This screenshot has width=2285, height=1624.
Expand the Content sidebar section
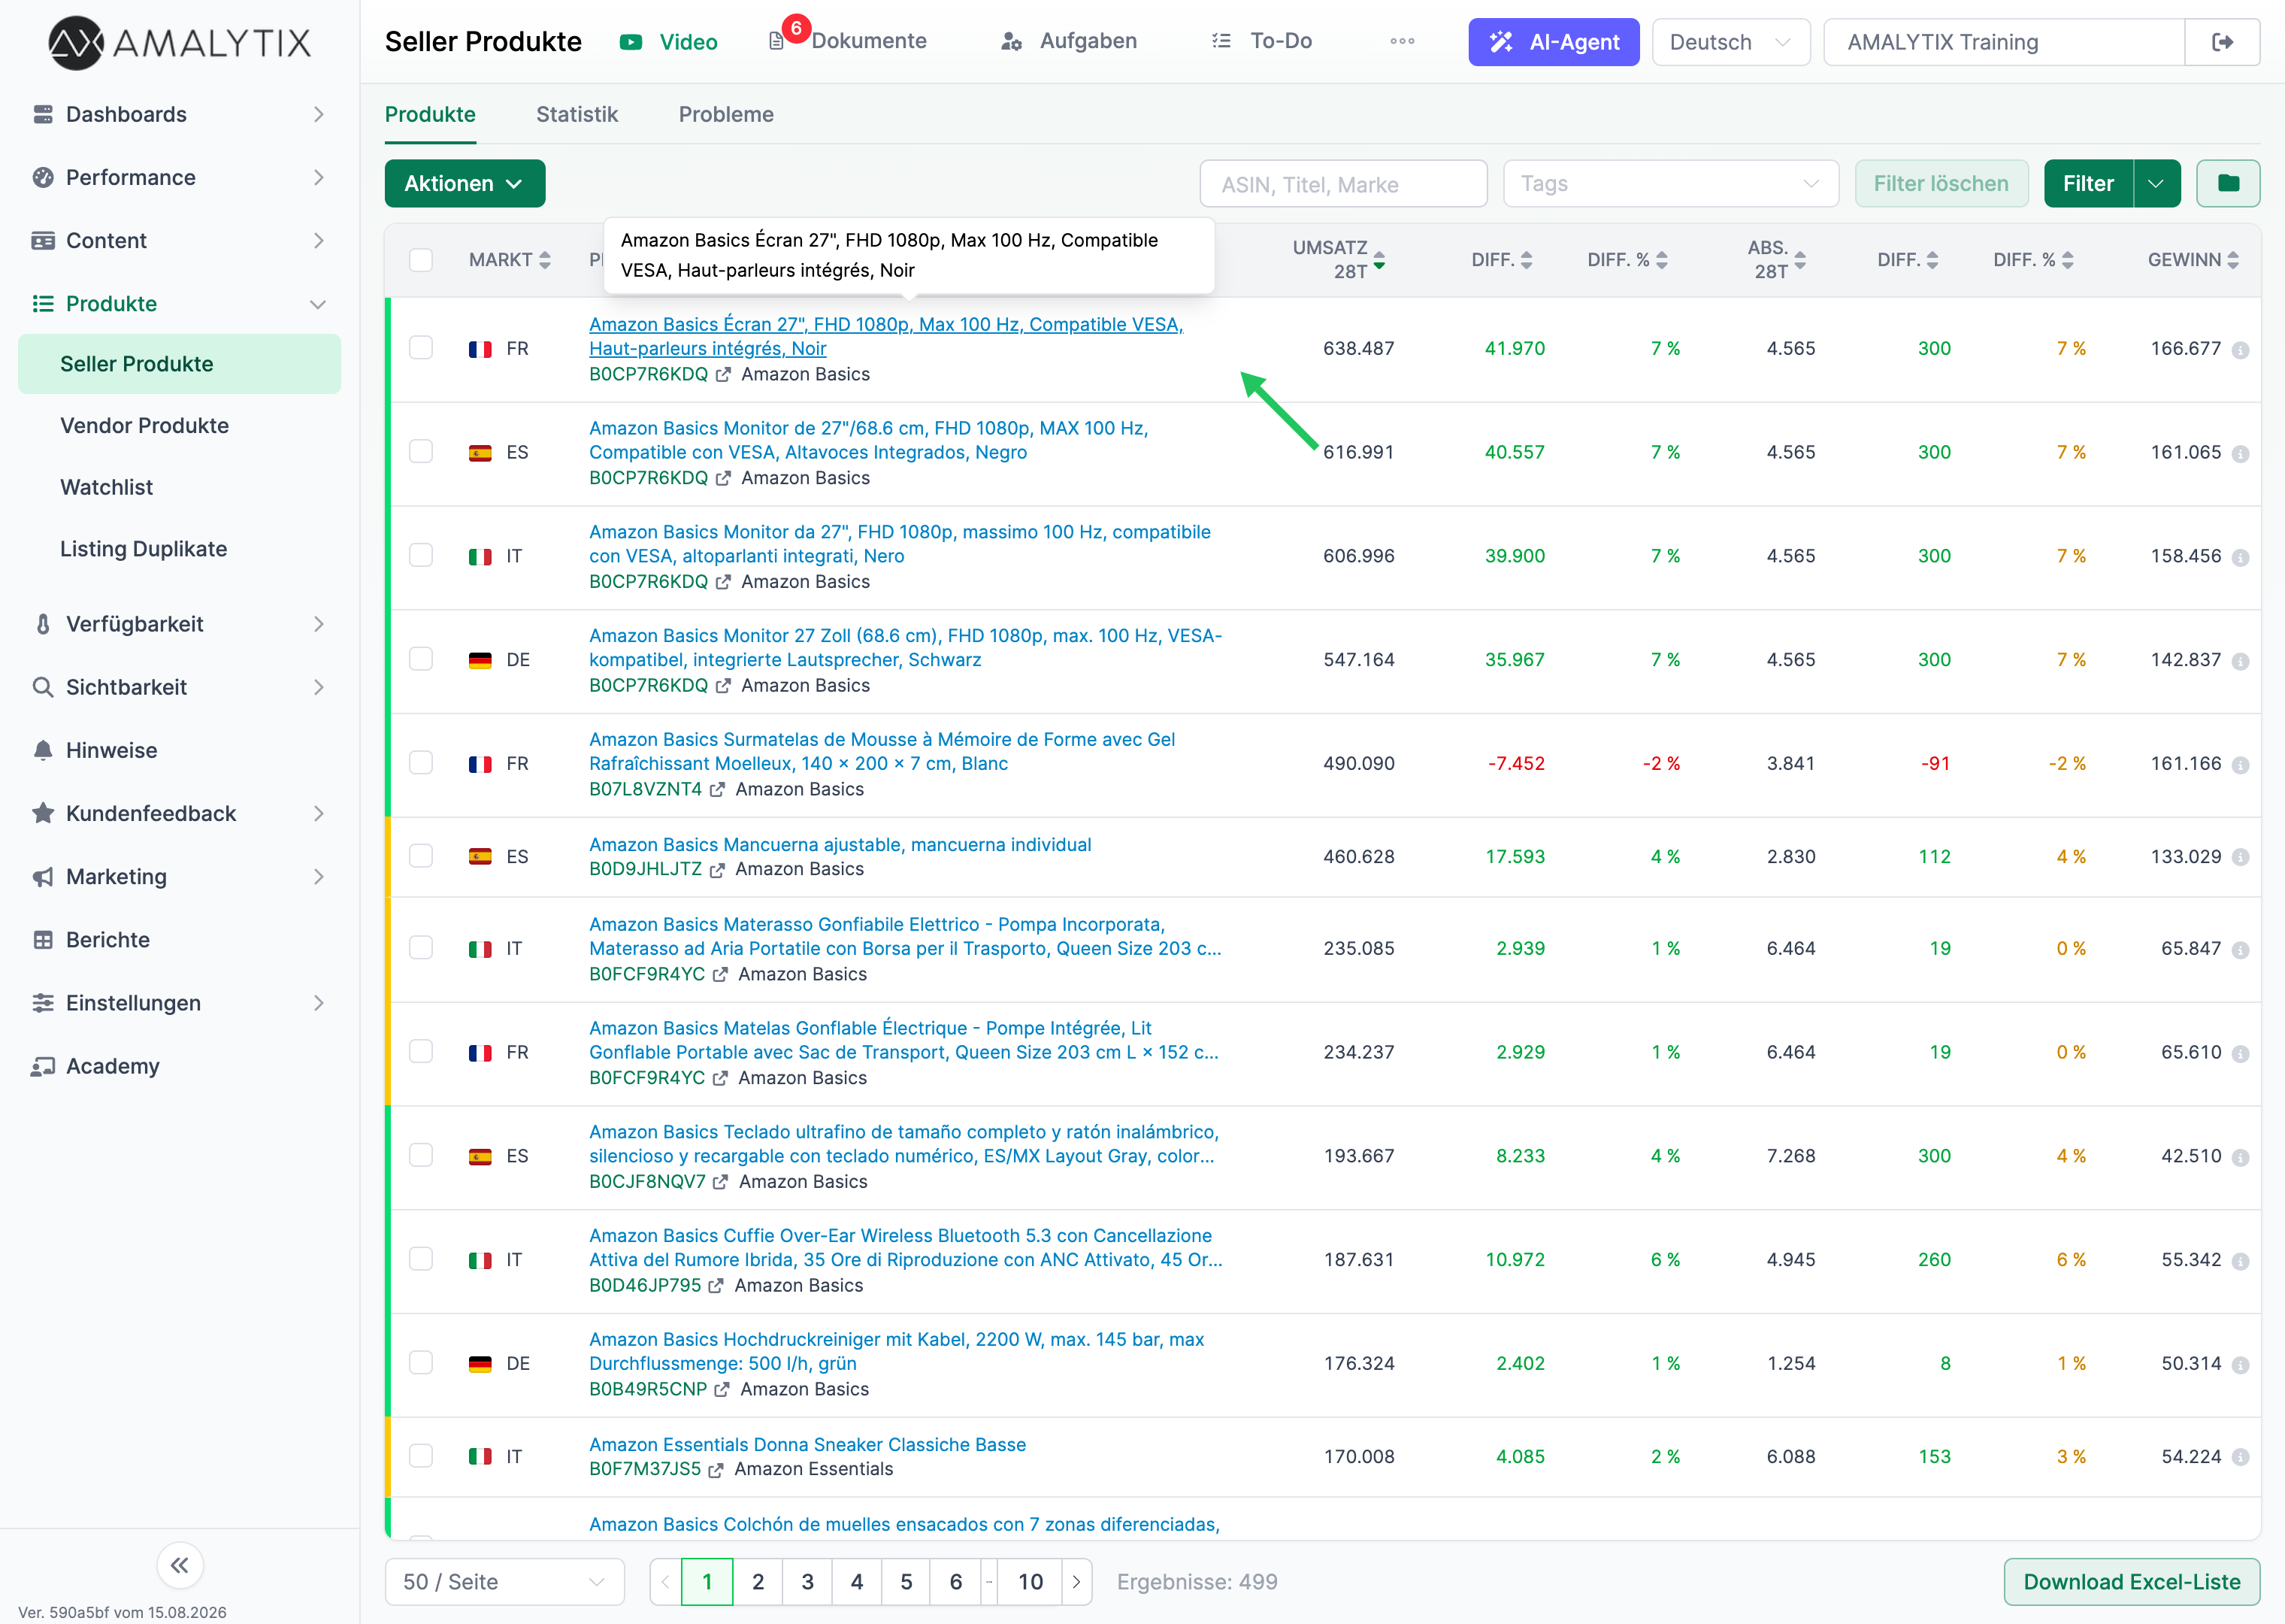coord(180,240)
